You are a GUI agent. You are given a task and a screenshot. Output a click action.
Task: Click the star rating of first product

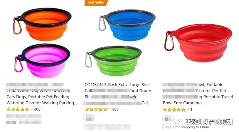tap(18, 109)
